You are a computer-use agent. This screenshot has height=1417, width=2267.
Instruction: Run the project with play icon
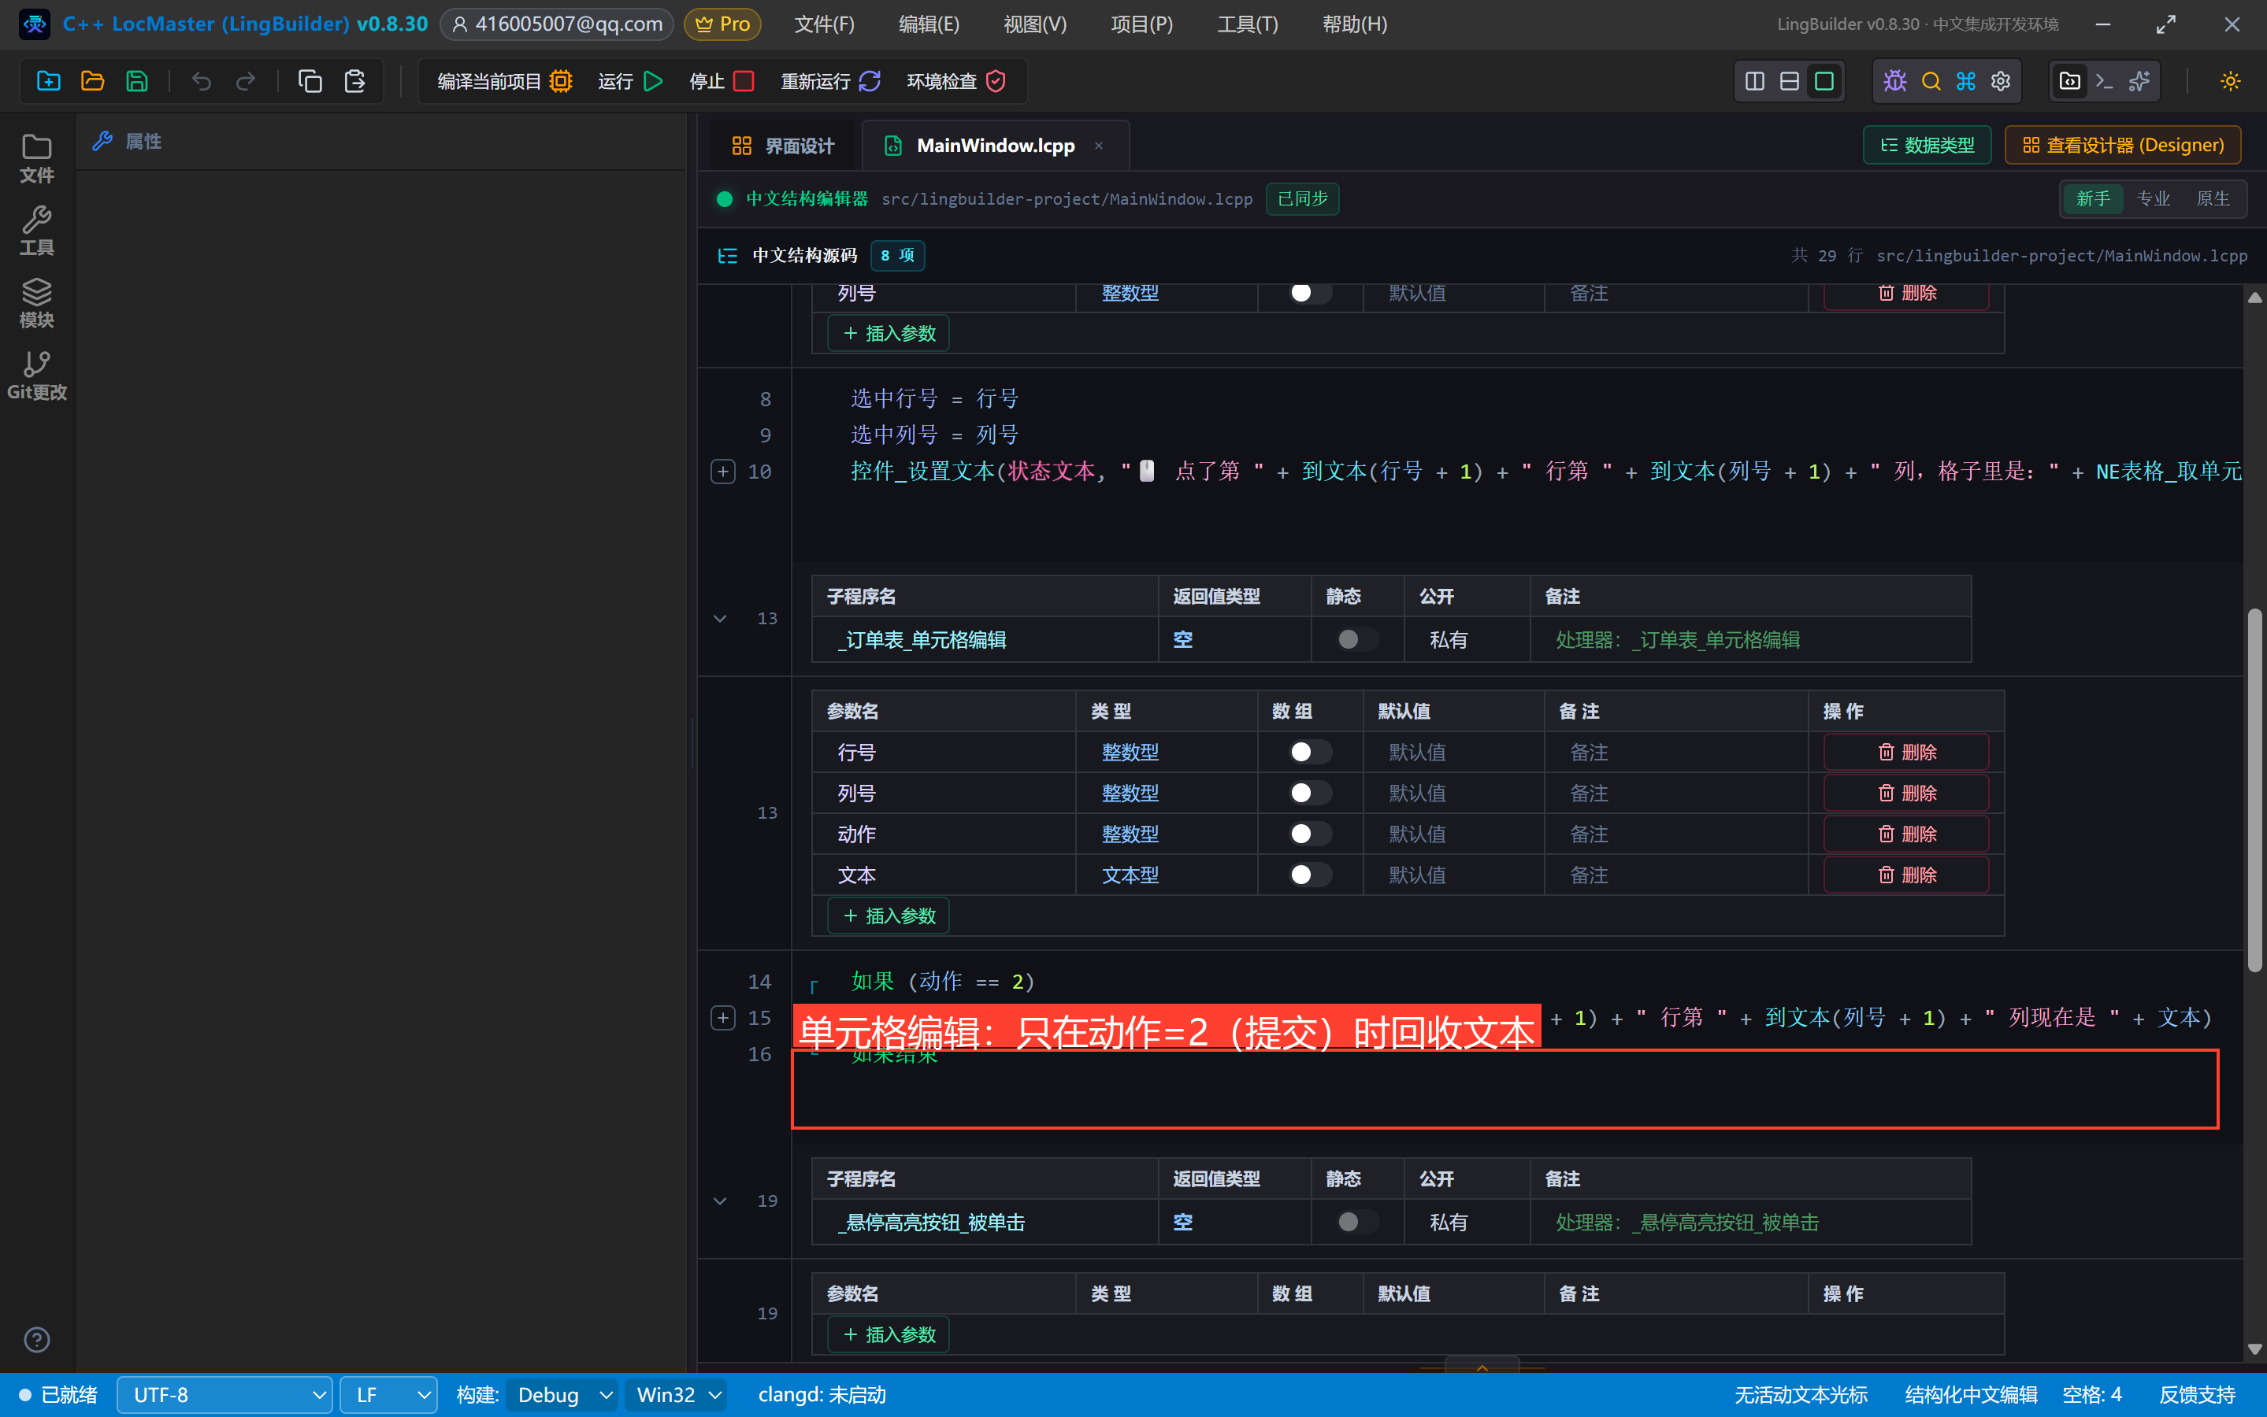630,82
